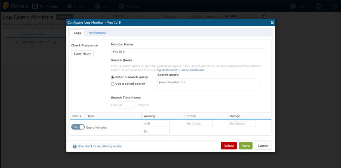
Task: Switch to the Logs tab
Action: click(x=77, y=33)
